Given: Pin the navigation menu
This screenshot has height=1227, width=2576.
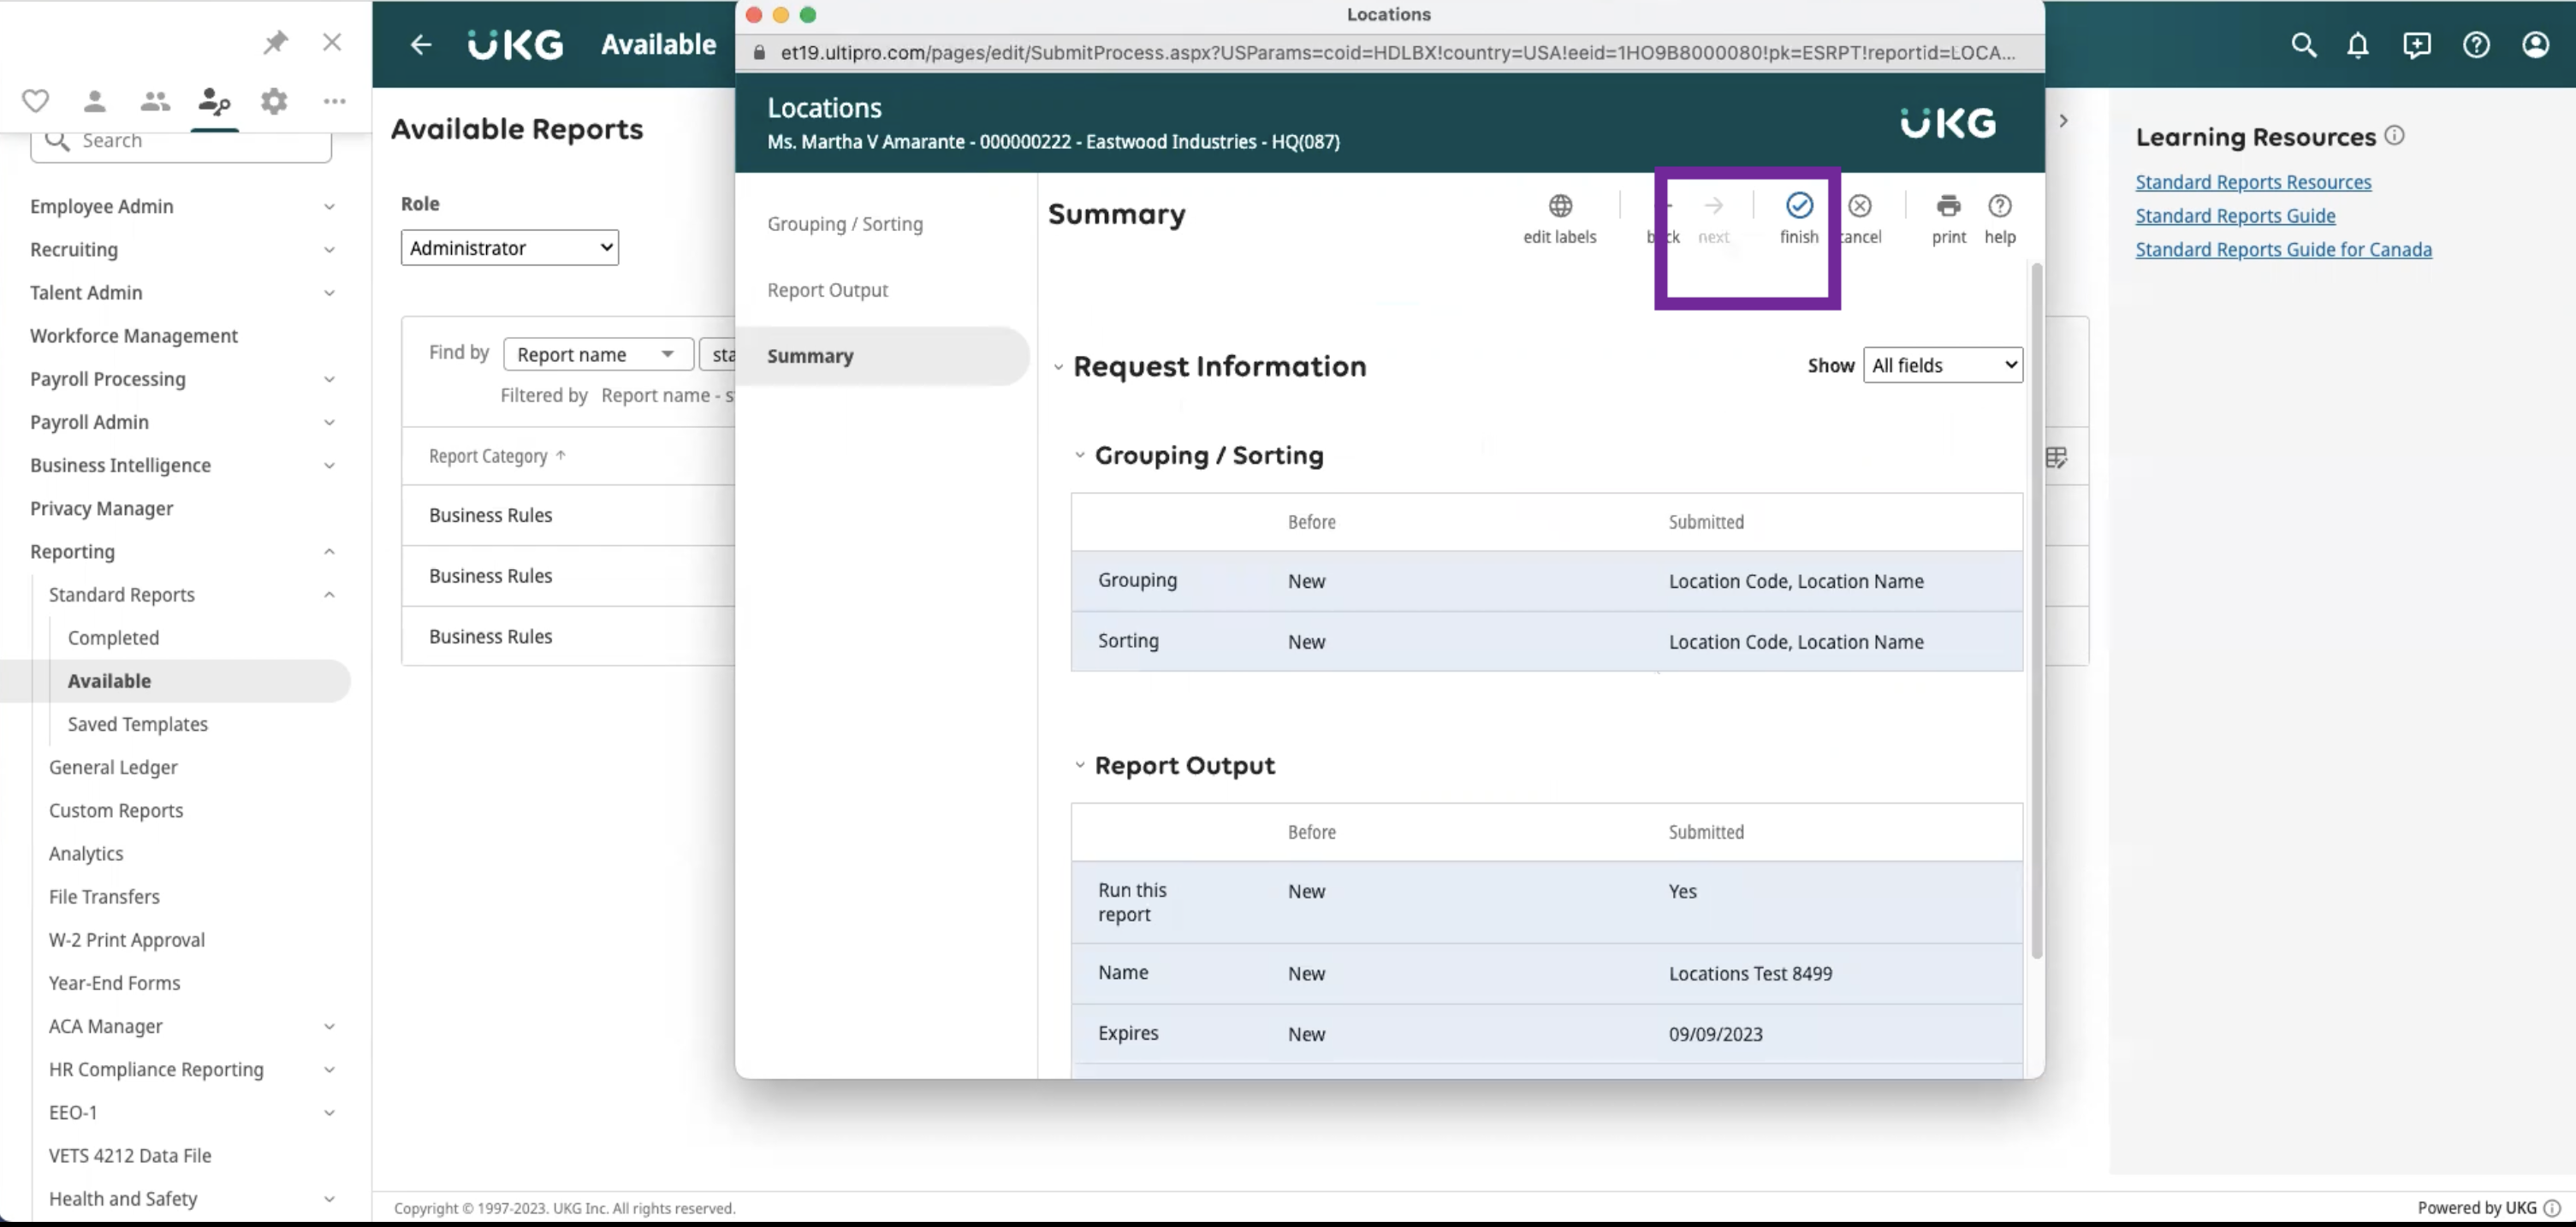Looking at the screenshot, I should click(275, 42).
